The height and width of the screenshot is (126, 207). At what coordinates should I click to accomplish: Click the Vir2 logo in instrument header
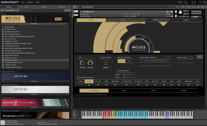pos(76,15)
